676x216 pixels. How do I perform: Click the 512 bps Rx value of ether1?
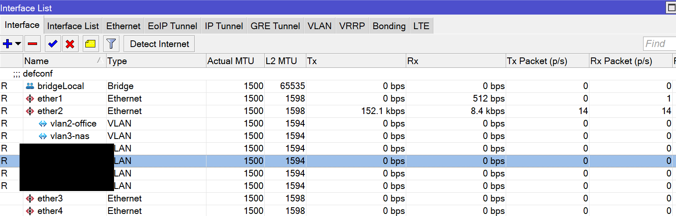point(489,99)
